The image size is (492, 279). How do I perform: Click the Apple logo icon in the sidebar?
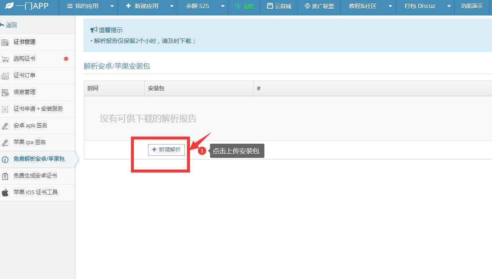coord(5,193)
